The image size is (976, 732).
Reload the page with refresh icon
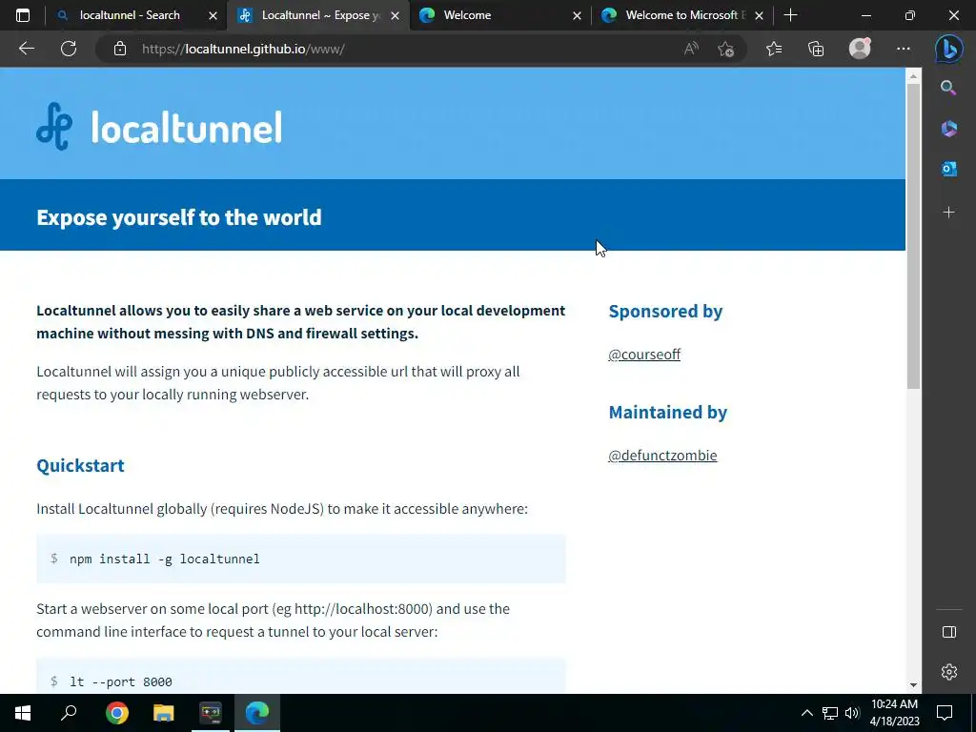coord(69,49)
